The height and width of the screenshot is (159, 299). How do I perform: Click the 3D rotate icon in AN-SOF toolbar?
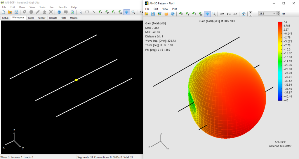120,12
